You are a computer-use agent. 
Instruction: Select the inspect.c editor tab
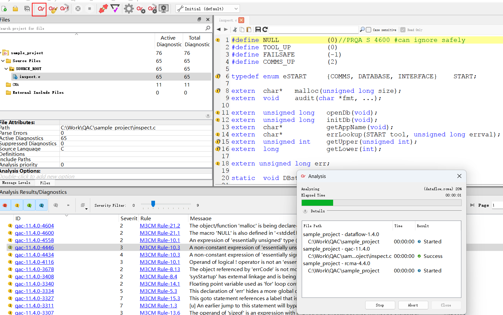pos(228,20)
